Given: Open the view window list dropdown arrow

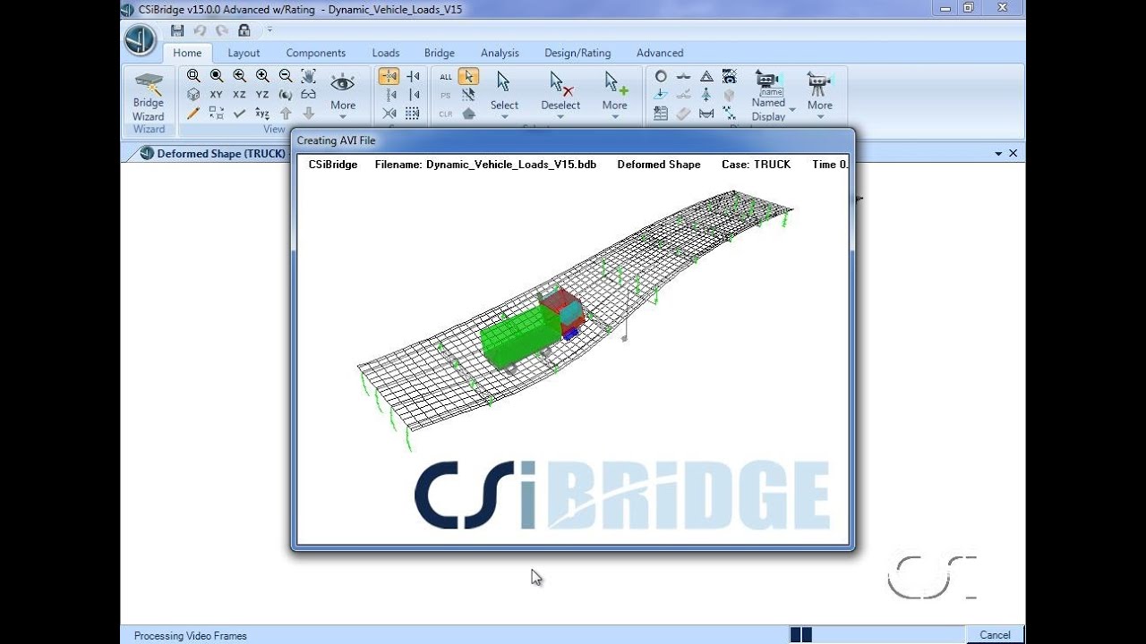Looking at the screenshot, I should (x=998, y=154).
